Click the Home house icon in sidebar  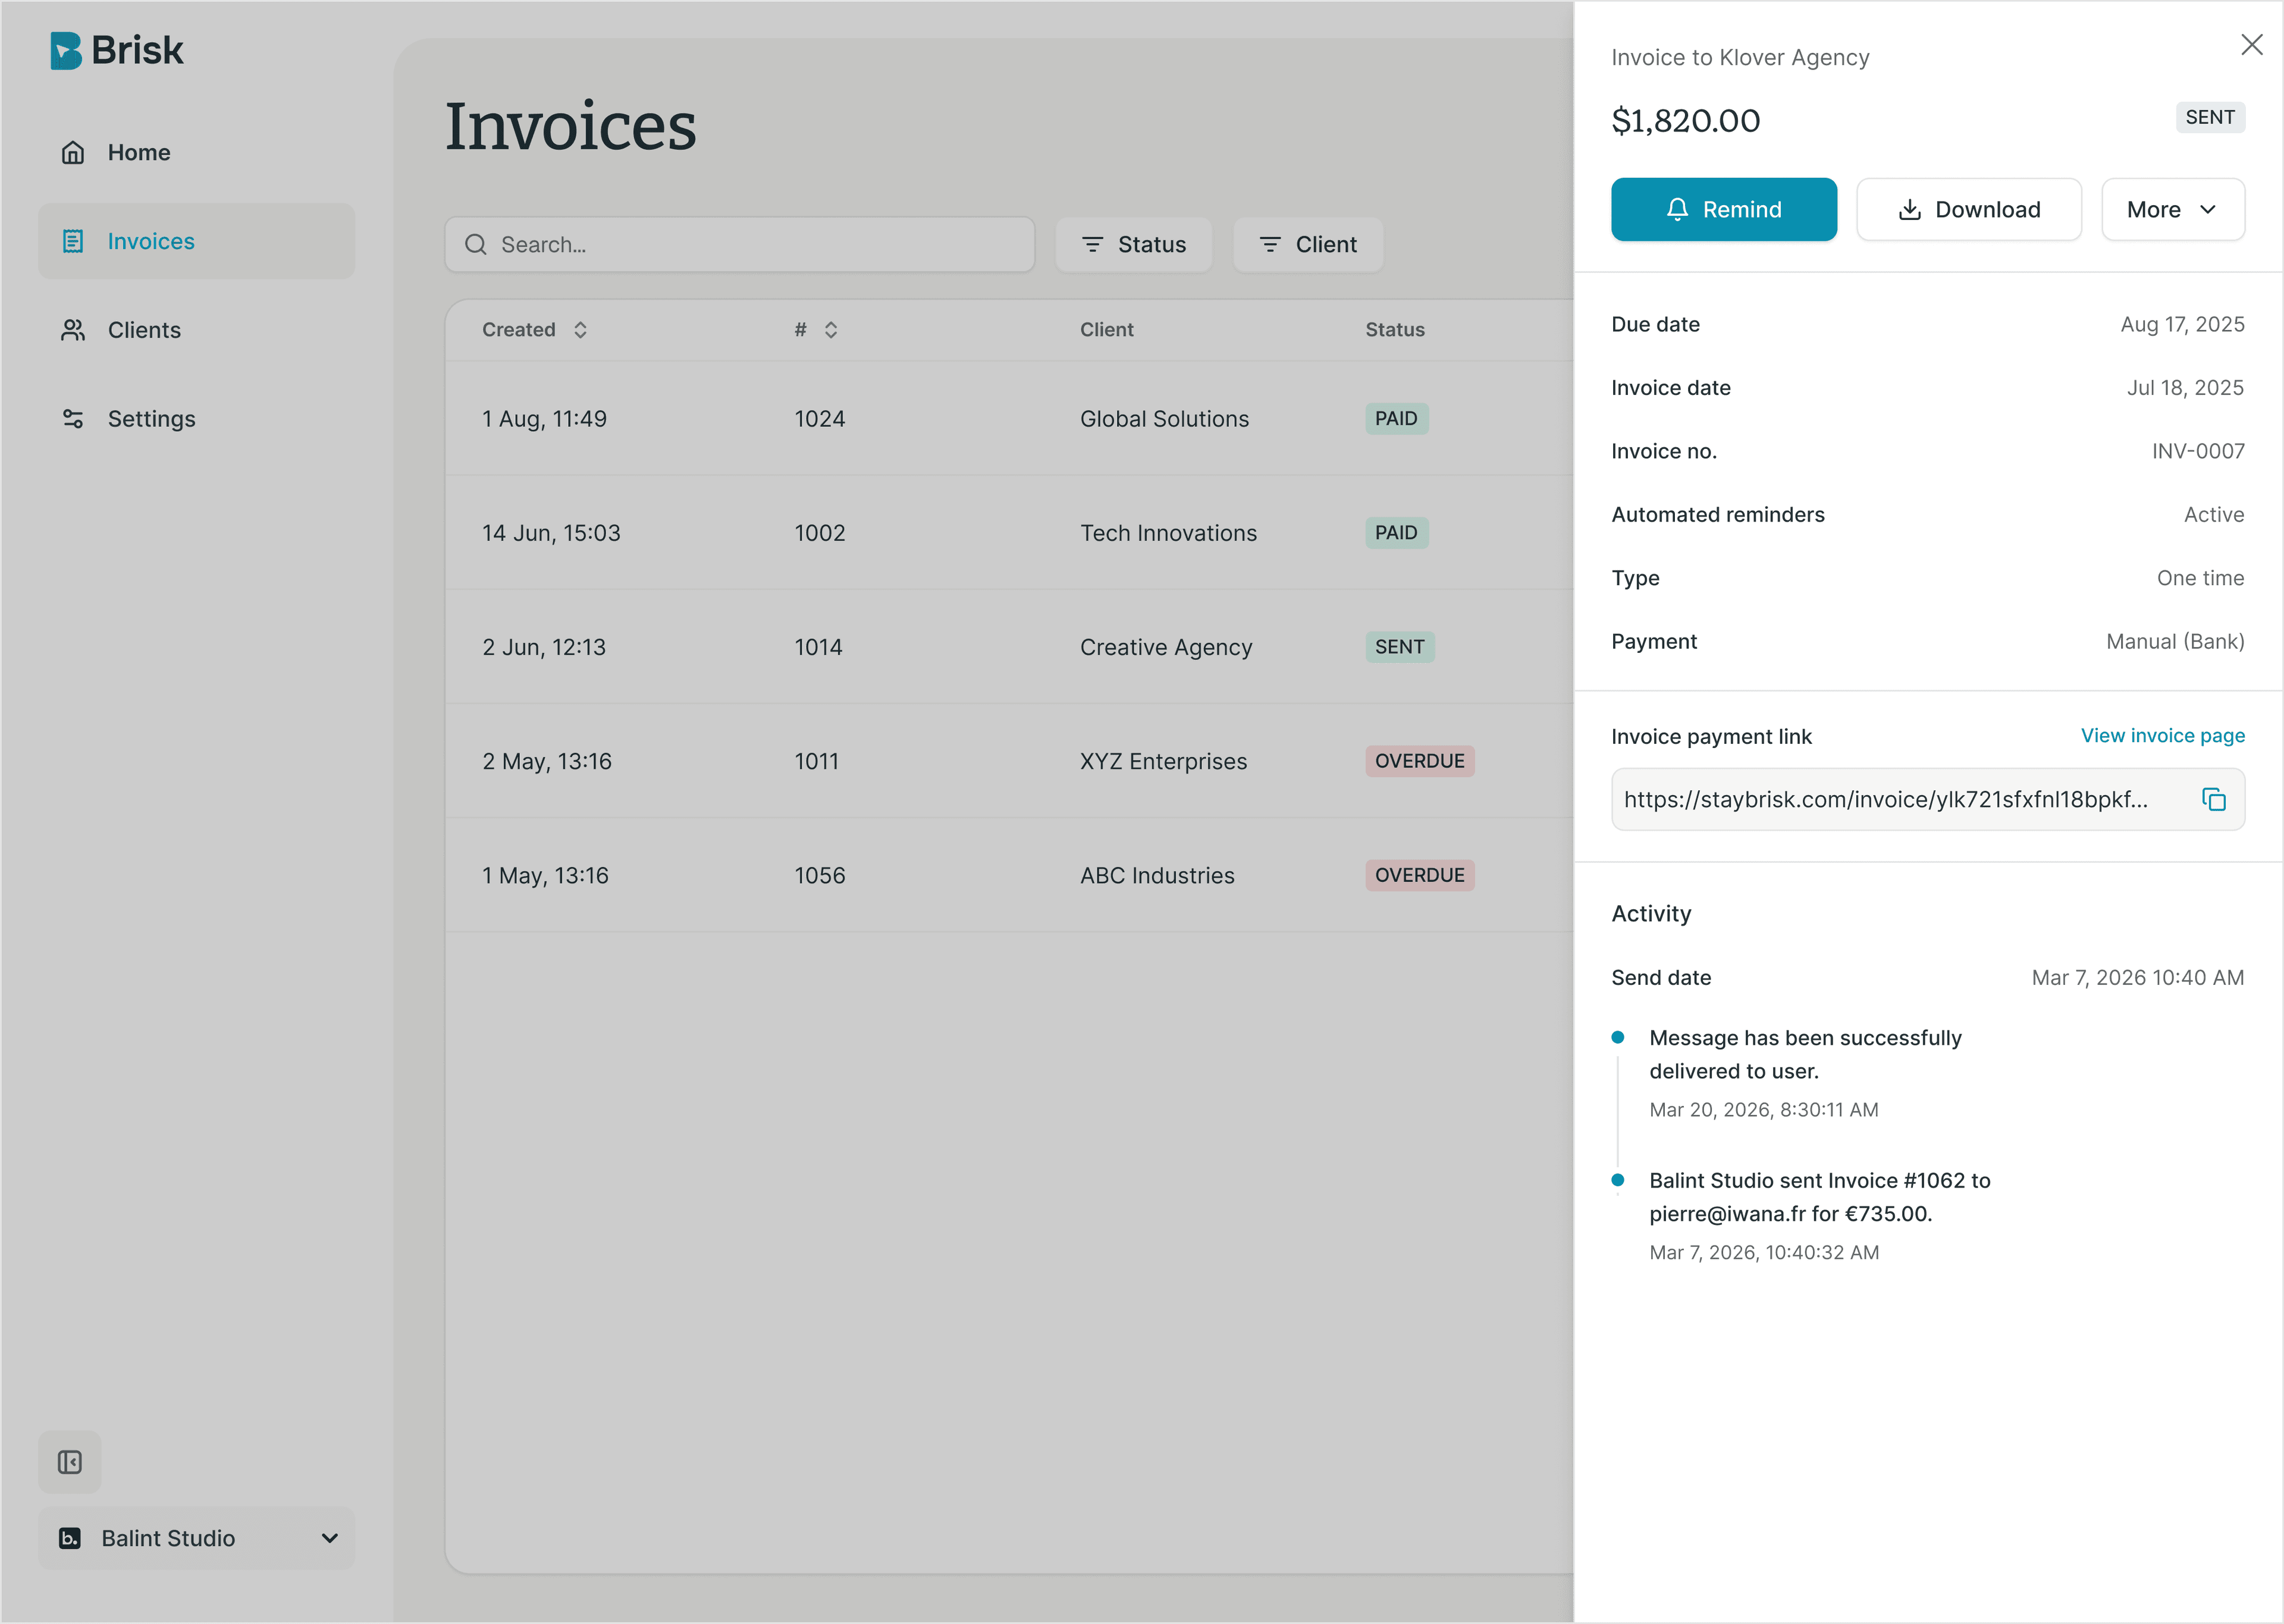coord(73,152)
